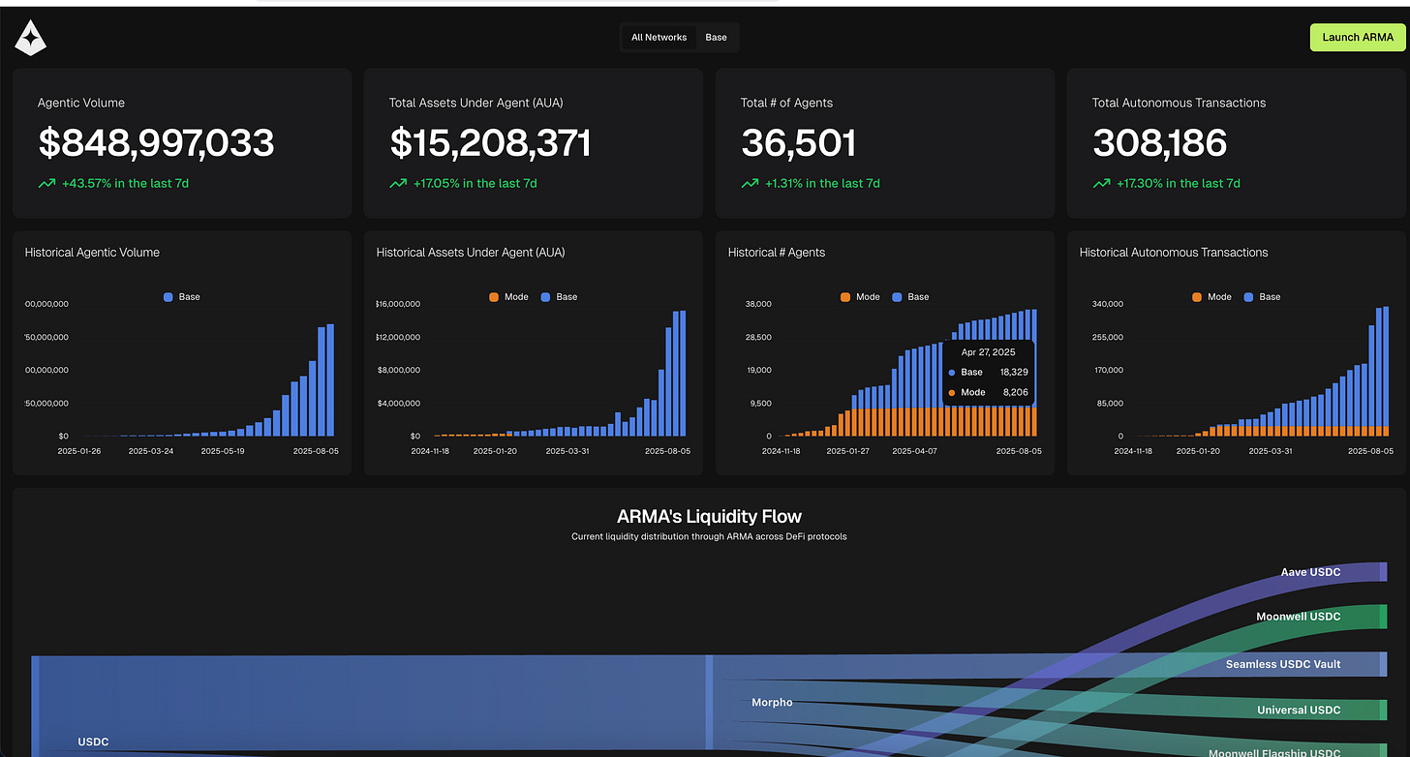Click the Historical # Agents chart title
Viewport: 1410px width, 757px height.
[x=777, y=252]
